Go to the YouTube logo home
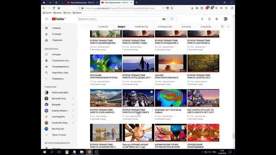 pyautogui.click(x=59, y=19)
